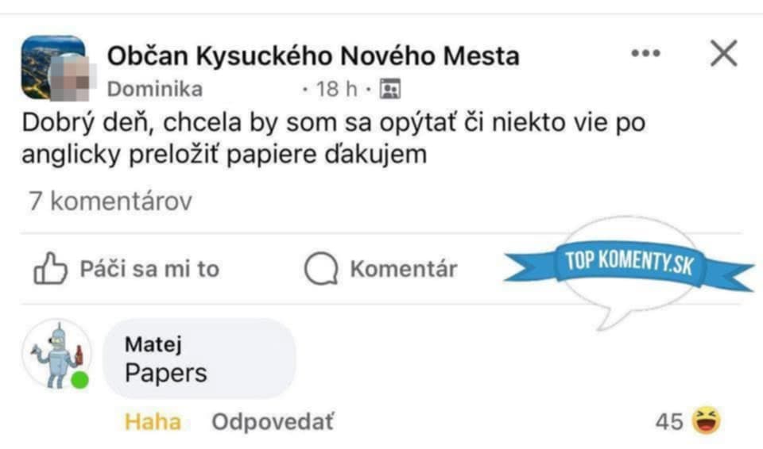763x449 pixels.
Task: Open Dominika's profile via author name
Action: coord(155,90)
